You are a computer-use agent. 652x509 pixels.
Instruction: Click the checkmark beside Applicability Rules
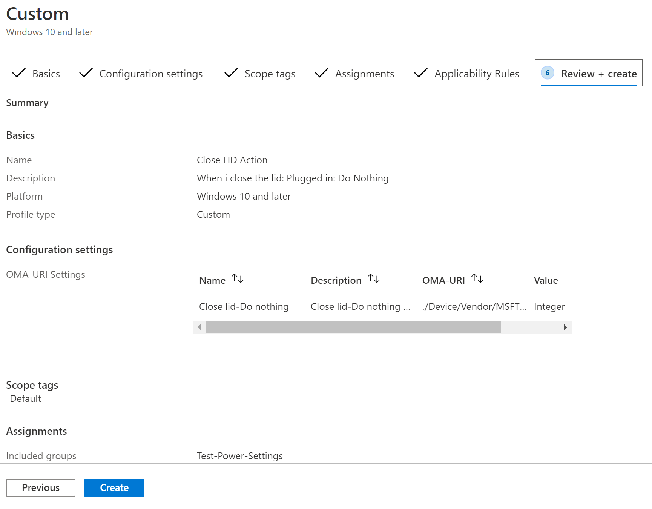click(420, 73)
